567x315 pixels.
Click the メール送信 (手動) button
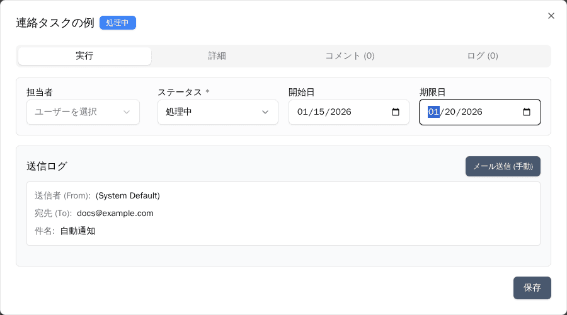pyautogui.click(x=503, y=166)
